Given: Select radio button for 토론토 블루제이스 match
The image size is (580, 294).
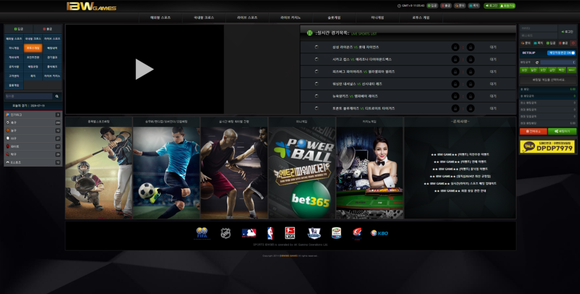Looking at the screenshot, I should [317, 108].
